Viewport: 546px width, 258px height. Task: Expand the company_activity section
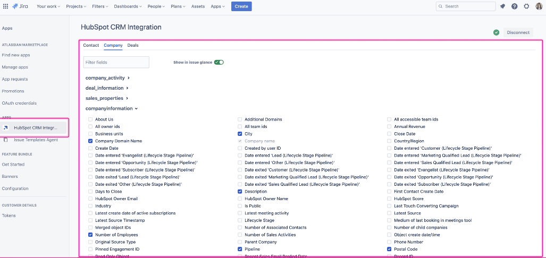107,78
